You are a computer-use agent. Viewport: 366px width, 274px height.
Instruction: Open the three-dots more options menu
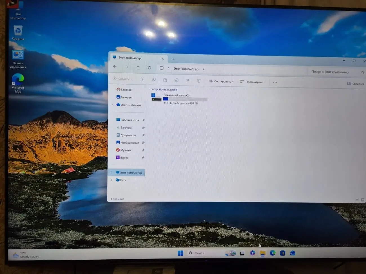(x=275, y=82)
